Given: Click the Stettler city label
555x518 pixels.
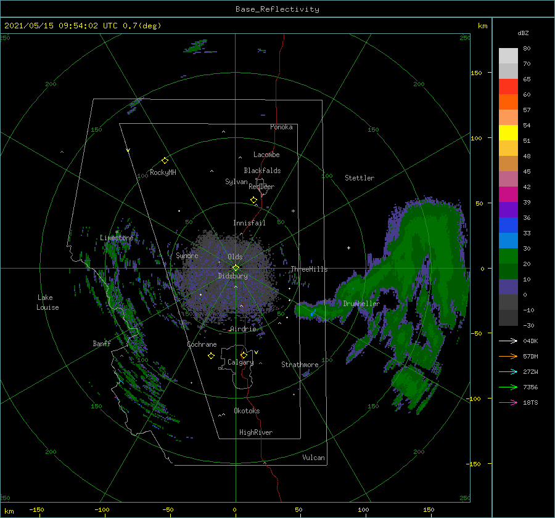Looking at the screenshot, I should click(360, 178).
